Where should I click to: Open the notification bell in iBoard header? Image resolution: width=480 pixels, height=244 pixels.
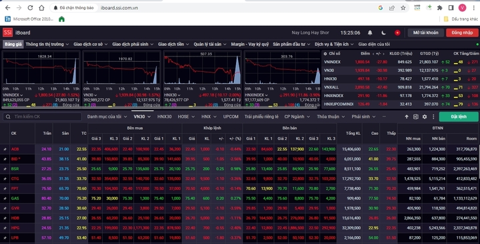point(370,33)
